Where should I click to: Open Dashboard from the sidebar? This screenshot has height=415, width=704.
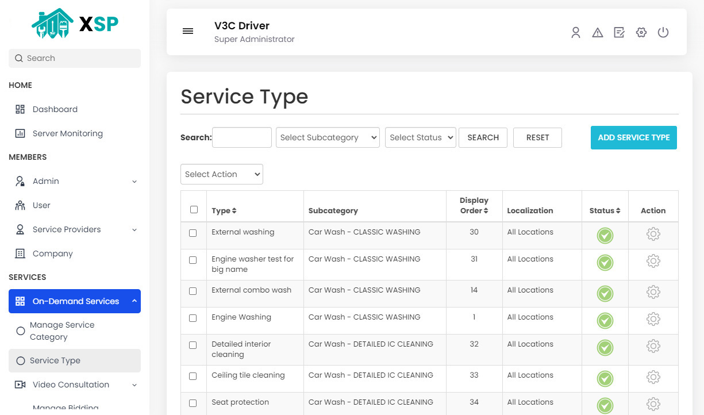pyautogui.click(x=55, y=109)
